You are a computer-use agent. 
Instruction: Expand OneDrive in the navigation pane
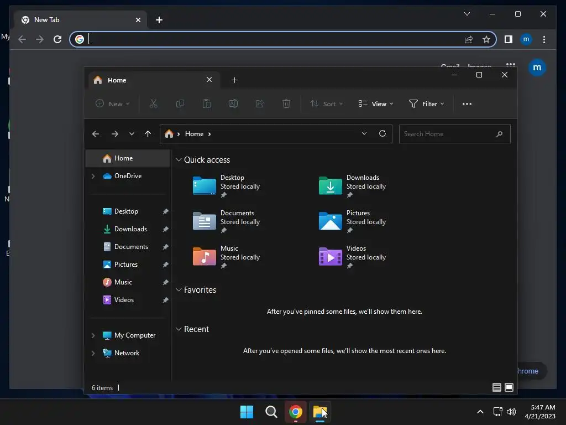pos(93,176)
